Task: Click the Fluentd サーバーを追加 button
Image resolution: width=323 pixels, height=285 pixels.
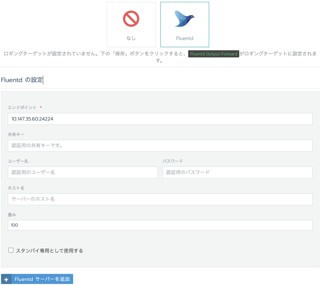Action: [x=37, y=279]
